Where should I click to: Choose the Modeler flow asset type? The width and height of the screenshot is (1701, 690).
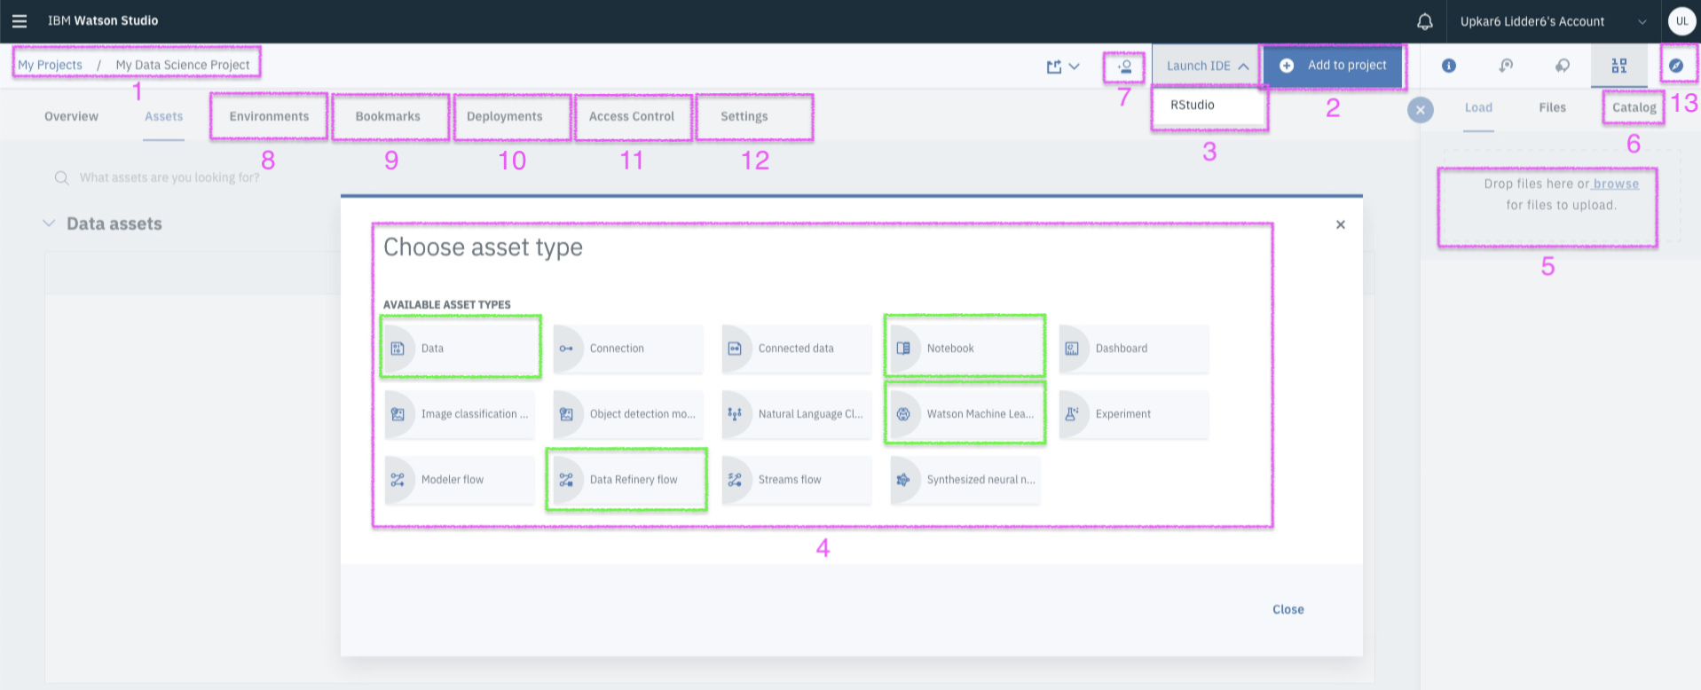[x=460, y=480]
